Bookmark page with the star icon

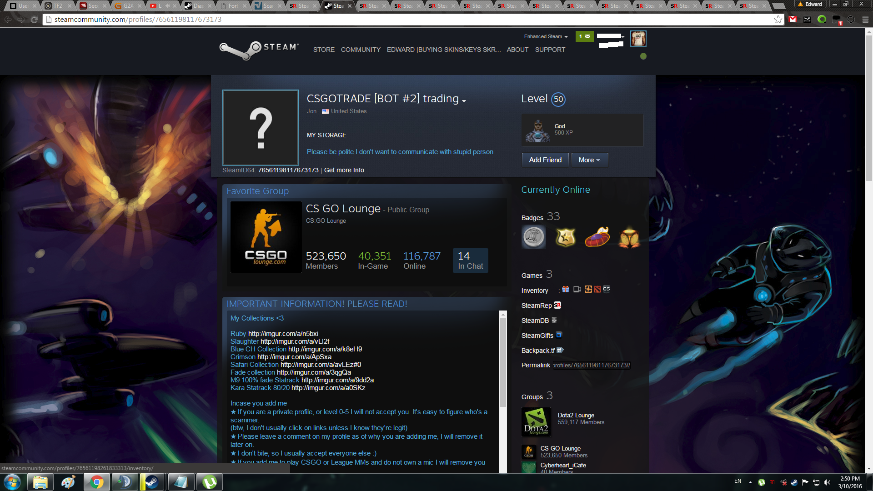click(x=778, y=20)
